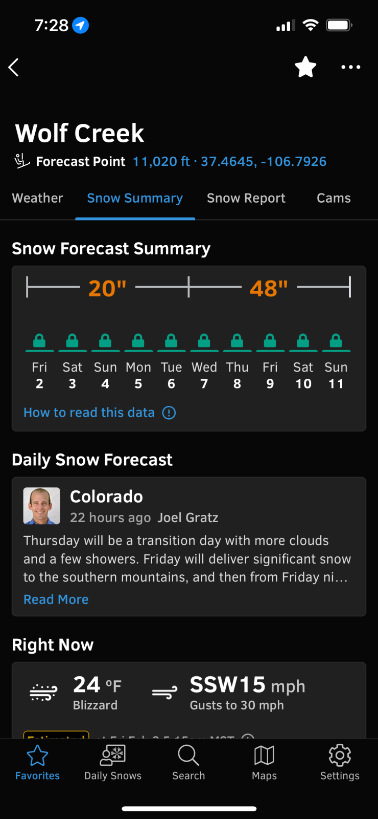Tap the lock icon above Fri 2
The image size is (378, 819).
(x=39, y=340)
